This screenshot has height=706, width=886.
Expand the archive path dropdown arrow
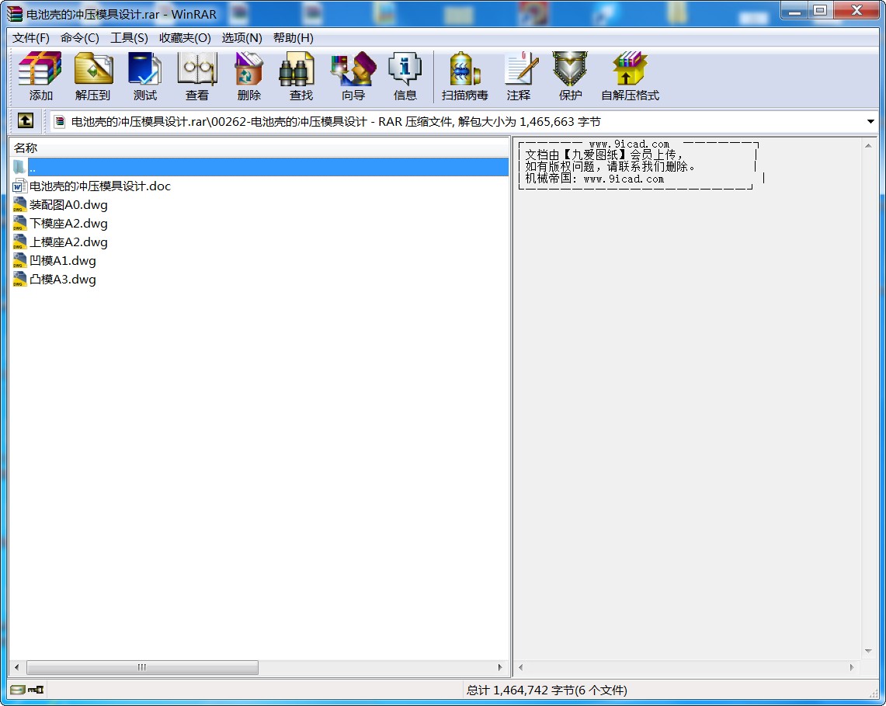tap(870, 122)
